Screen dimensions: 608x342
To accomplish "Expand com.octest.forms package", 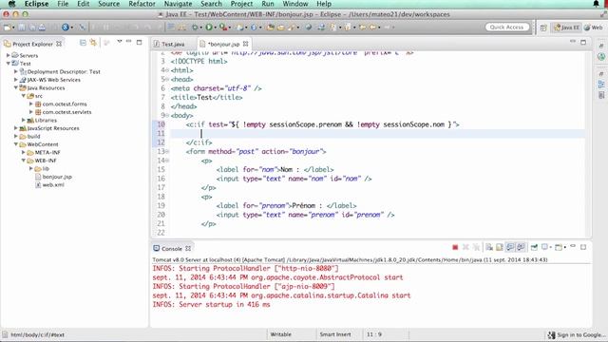I will (31, 104).
